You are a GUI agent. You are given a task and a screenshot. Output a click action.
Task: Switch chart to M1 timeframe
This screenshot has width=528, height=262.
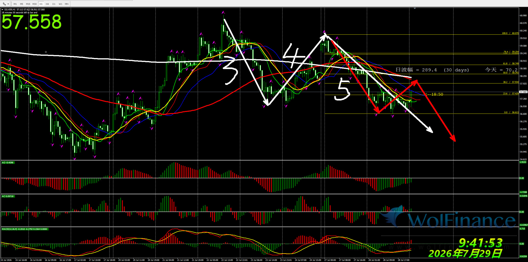(15, 4)
